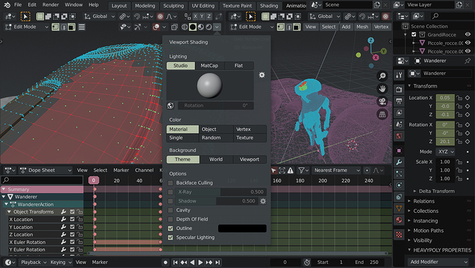
Task: Open the Add Modifier dropdown
Action: point(439,262)
